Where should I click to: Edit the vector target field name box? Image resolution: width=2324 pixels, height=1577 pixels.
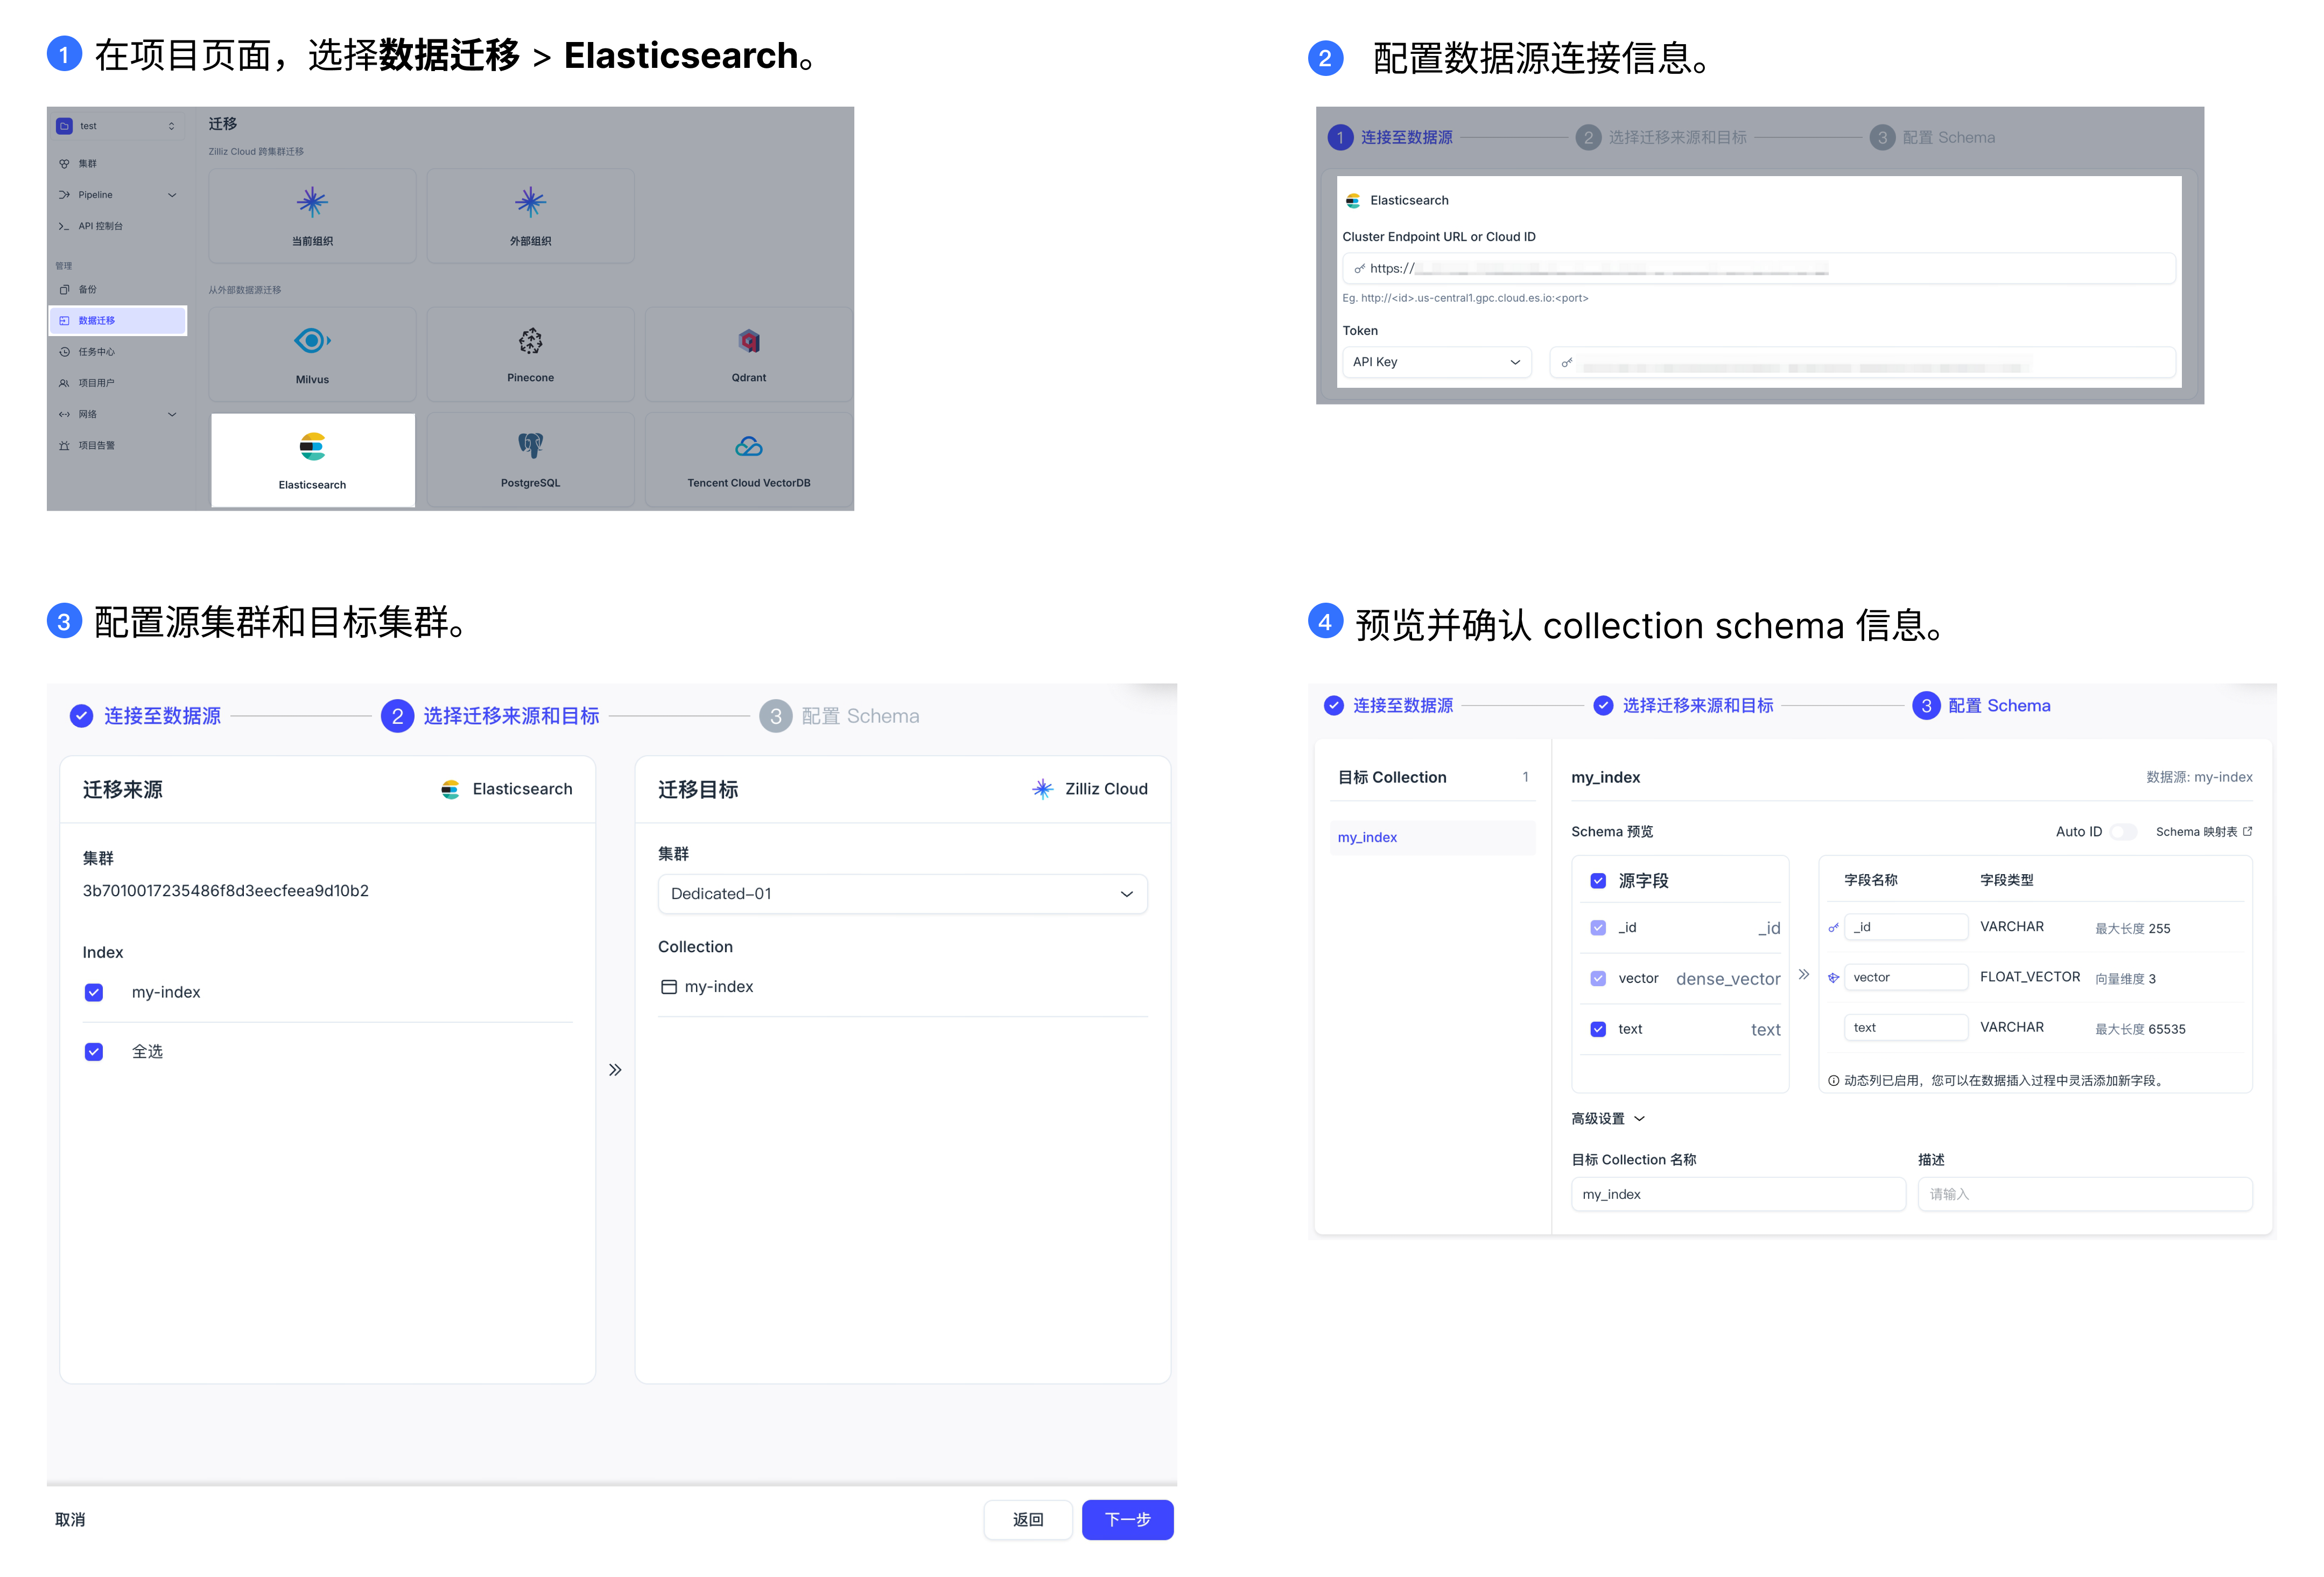pyautogui.click(x=1906, y=978)
